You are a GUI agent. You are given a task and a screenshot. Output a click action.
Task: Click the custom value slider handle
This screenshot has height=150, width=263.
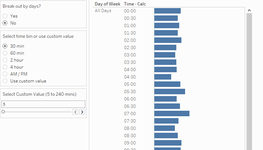[3, 112]
